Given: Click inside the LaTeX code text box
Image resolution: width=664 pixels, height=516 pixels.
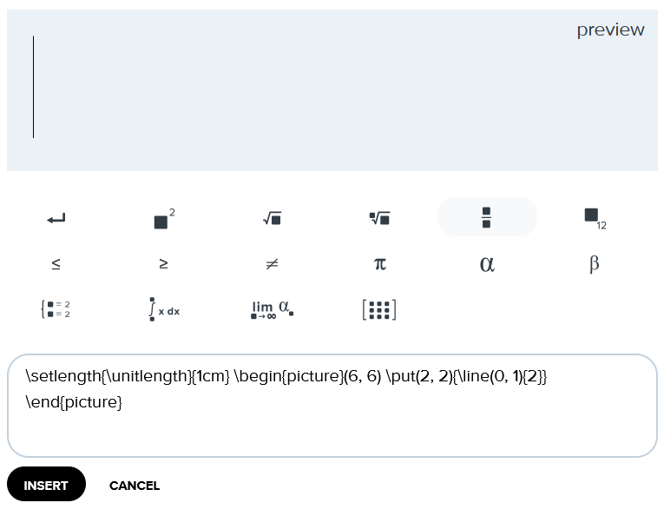Looking at the screenshot, I should coord(332,426).
